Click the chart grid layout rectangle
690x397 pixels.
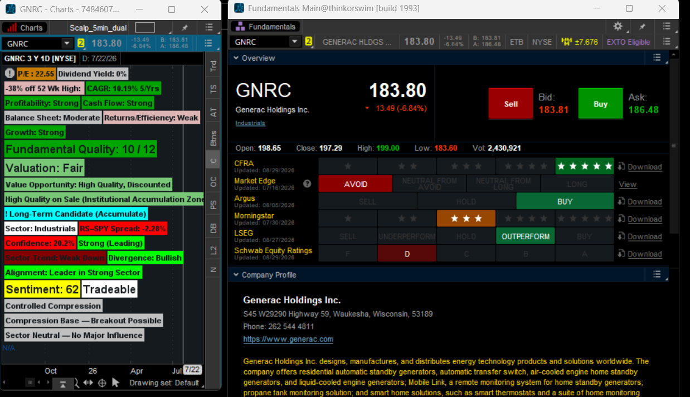coord(145,27)
